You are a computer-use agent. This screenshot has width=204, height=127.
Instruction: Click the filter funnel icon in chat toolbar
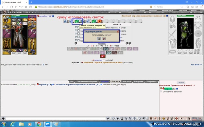coord(118,118)
